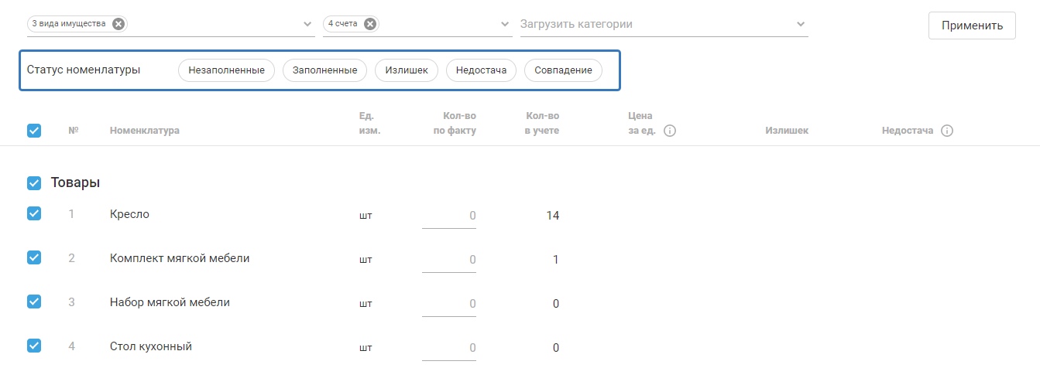Select the 'Недостача' status filter chip
The width and height of the screenshot is (1040, 368).
point(481,70)
